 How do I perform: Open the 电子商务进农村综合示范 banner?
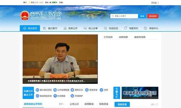(x=140, y=93)
